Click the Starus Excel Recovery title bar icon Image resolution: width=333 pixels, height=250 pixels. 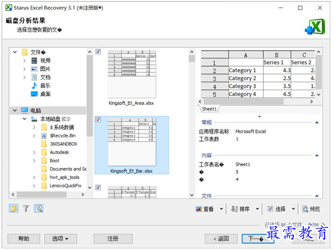point(9,8)
